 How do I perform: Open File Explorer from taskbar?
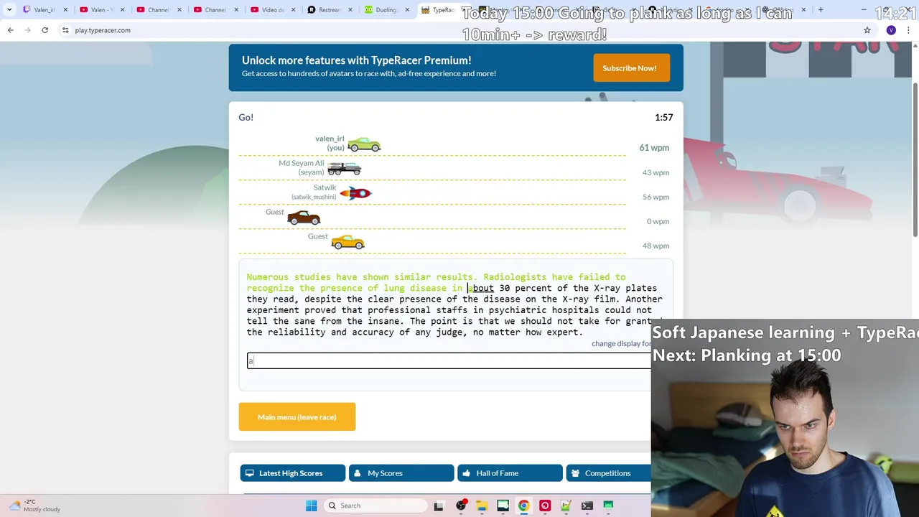point(482,506)
